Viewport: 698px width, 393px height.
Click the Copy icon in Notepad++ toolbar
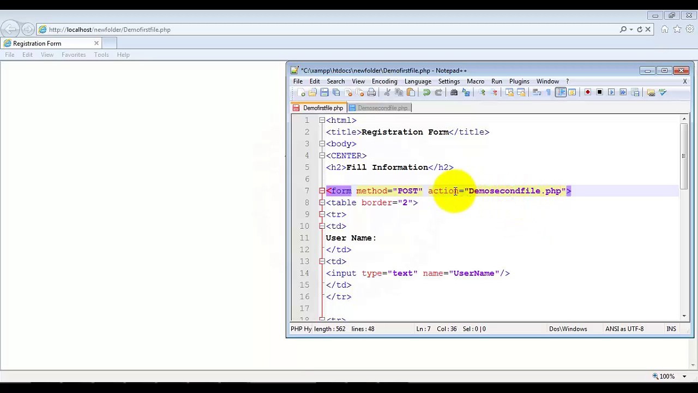[399, 93]
